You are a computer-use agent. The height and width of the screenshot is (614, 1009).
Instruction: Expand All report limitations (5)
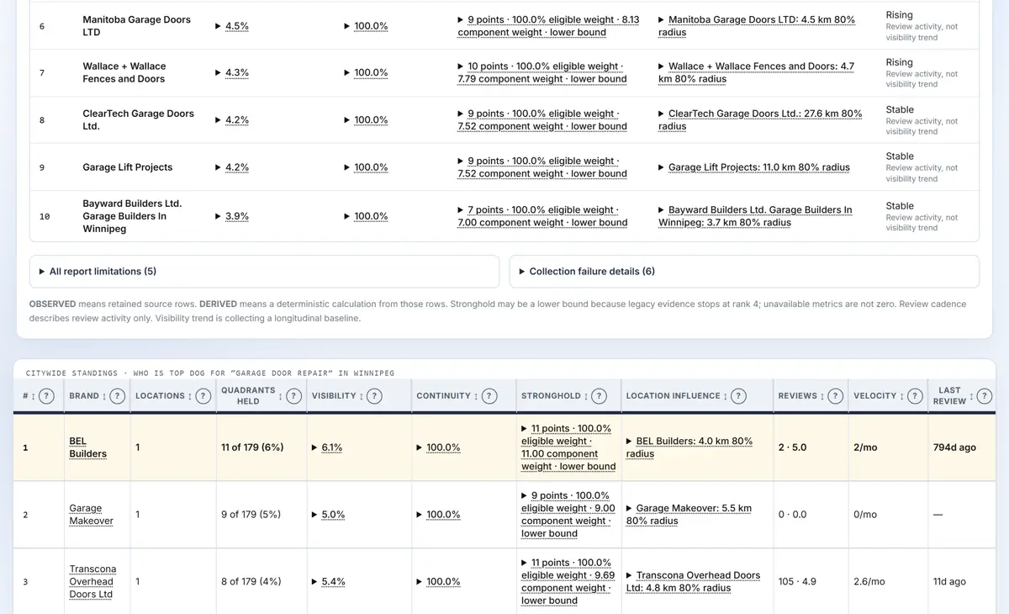[x=264, y=272]
